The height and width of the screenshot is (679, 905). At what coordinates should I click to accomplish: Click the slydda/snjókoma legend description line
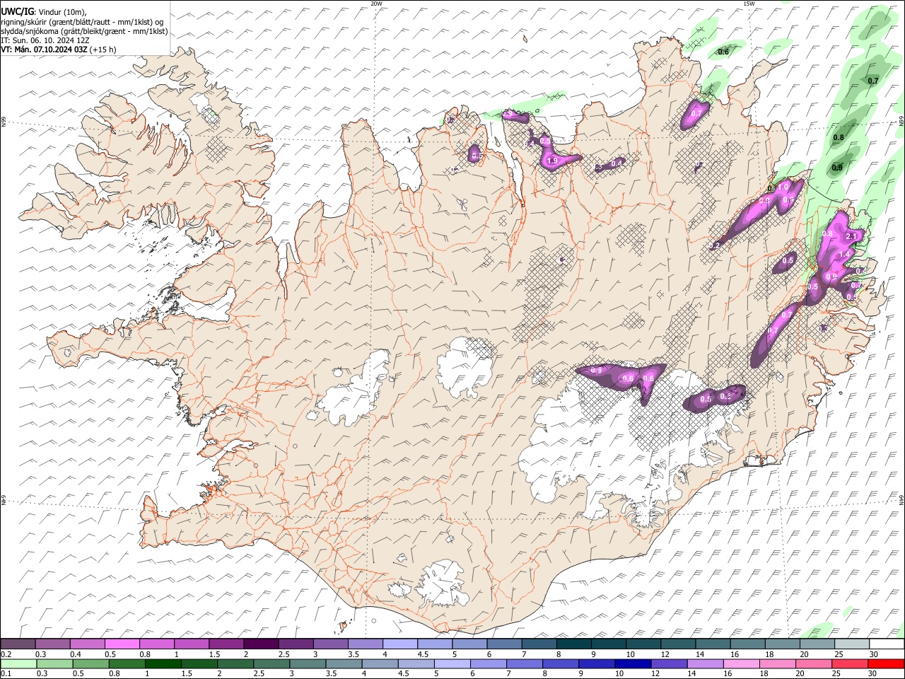(x=84, y=31)
